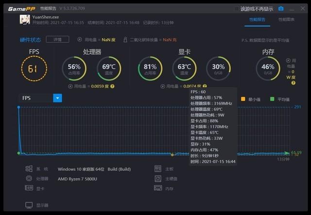The height and width of the screenshot is (215, 311).
Task: Click the Windows system info icon
Action: pos(29,168)
